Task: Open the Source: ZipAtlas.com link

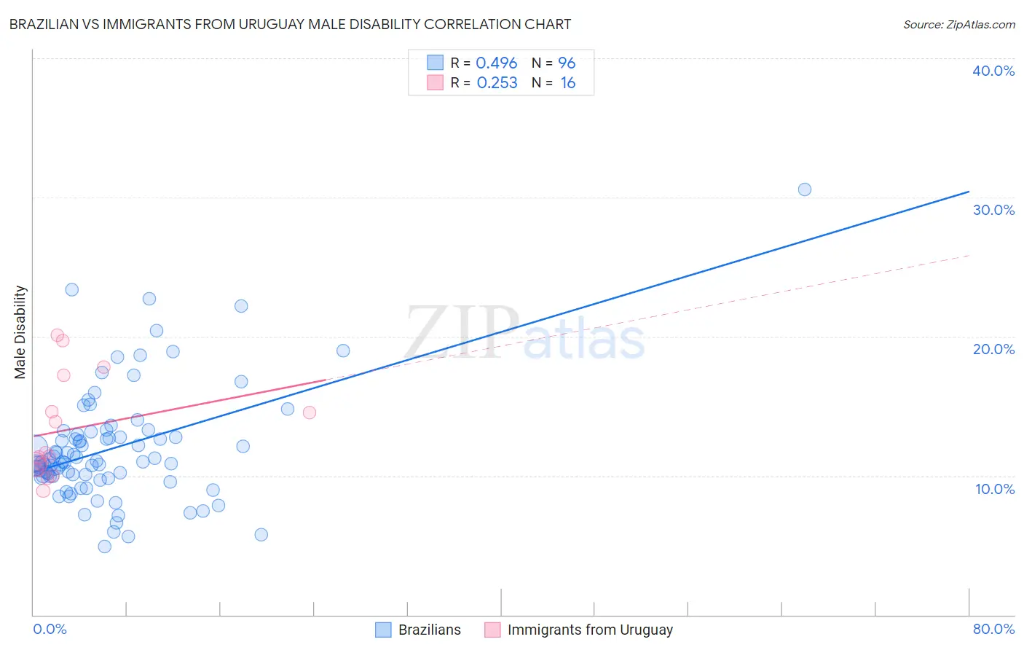Action: click(958, 25)
